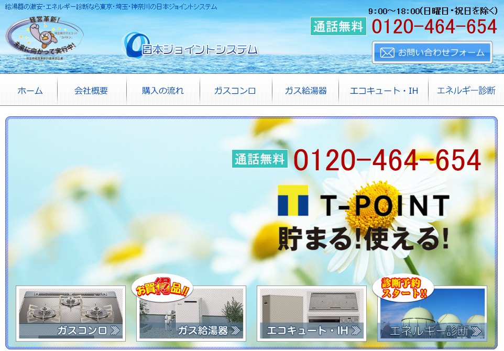Click the 通話無料 label in header
This screenshot has height=351, width=504.
click(338, 26)
